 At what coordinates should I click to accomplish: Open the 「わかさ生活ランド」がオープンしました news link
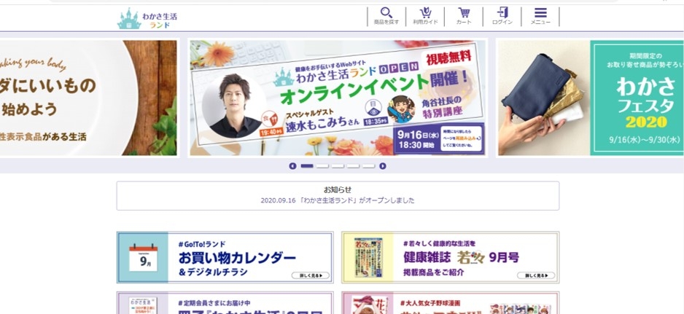[338, 200]
